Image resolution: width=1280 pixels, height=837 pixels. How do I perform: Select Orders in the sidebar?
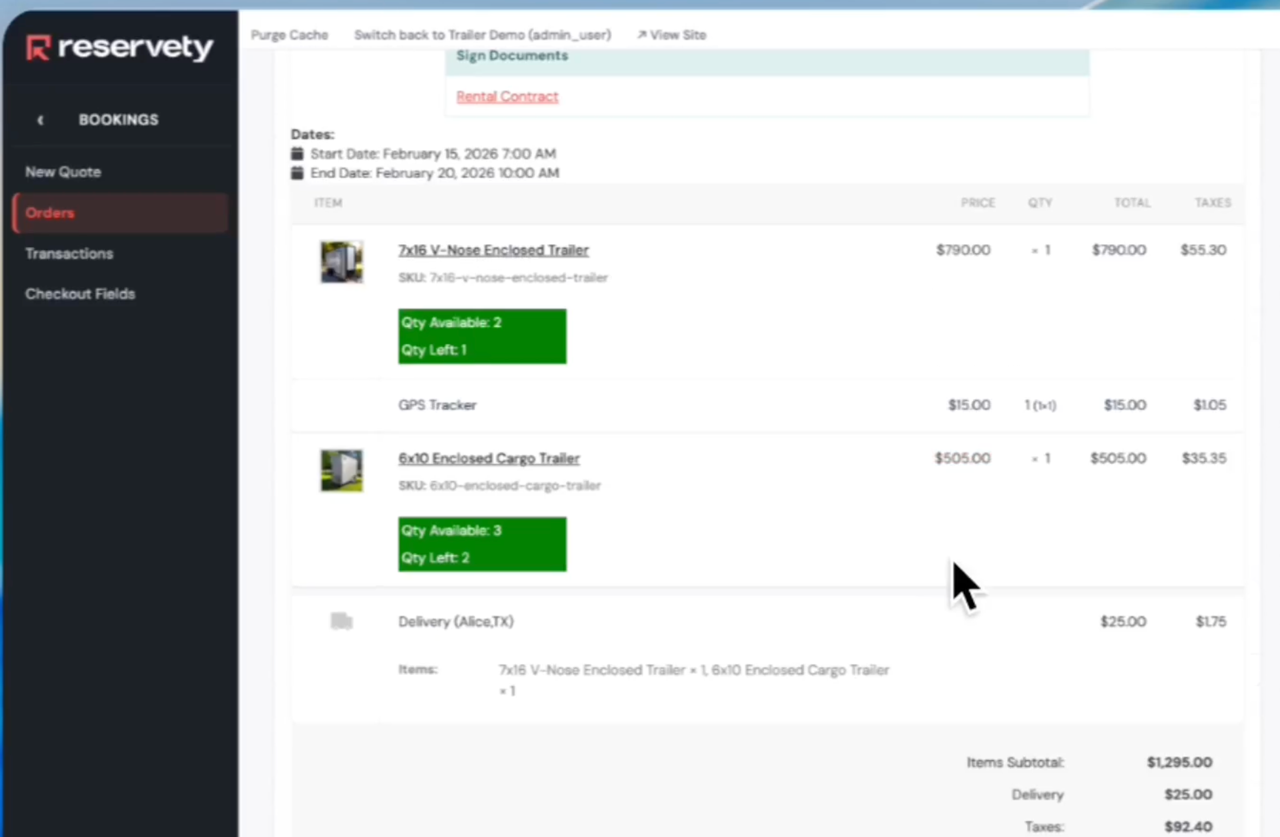(x=50, y=213)
